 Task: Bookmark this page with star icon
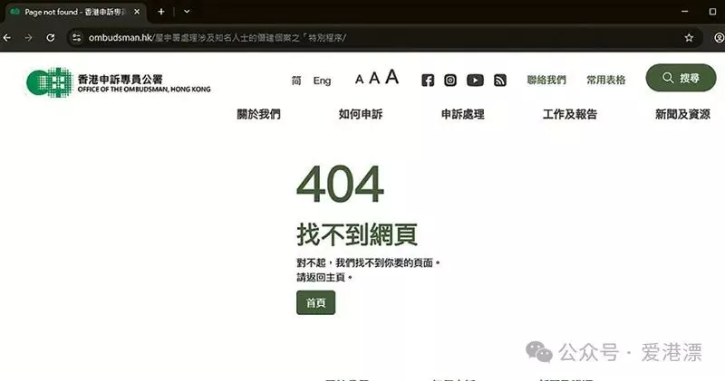pos(689,38)
